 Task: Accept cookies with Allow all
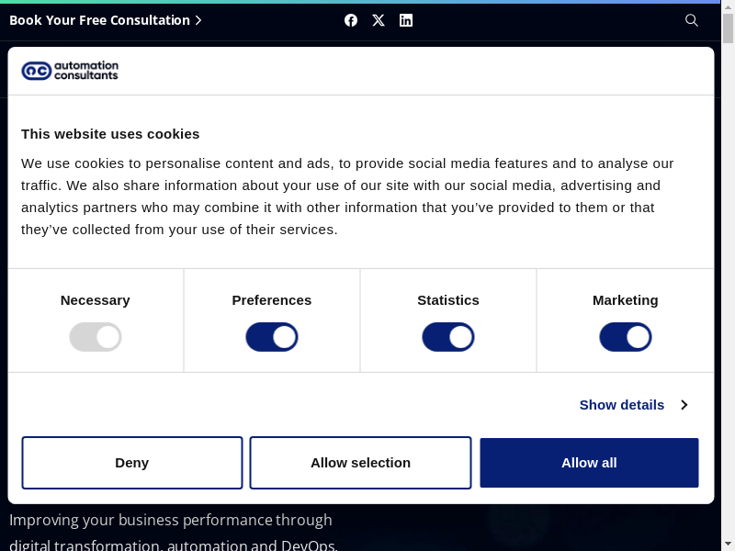(589, 463)
